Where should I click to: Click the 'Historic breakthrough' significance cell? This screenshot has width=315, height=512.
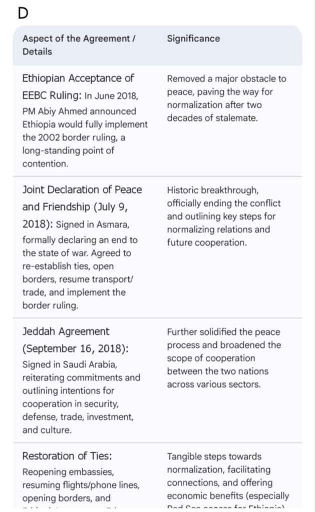click(x=223, y=216)
